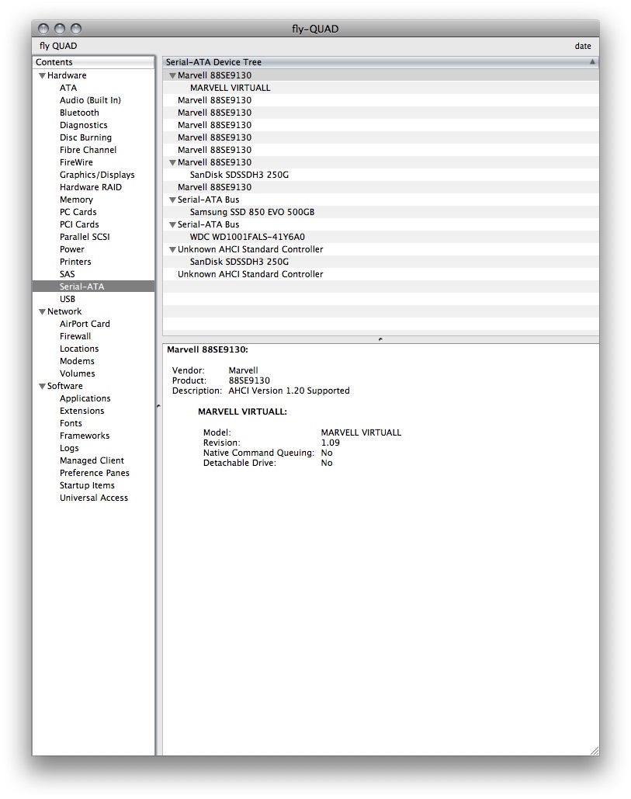
Task: Click the sidebar vertical divider handle
Action: click(x=158, y=406)
